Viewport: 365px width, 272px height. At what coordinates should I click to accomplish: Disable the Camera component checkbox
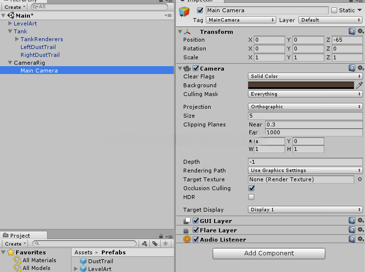pyautogui.click(x=196, y=68)
